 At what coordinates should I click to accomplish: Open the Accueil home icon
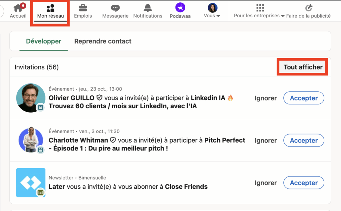click(x=18, y=8)
